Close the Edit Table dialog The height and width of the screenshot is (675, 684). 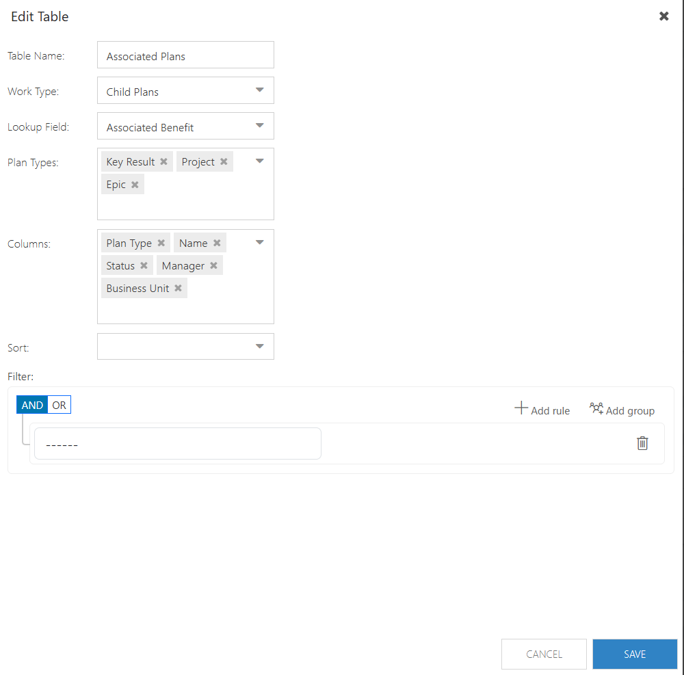663,16
